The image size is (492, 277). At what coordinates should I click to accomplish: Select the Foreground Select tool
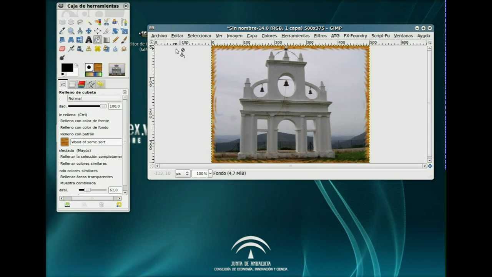[115, 22]
